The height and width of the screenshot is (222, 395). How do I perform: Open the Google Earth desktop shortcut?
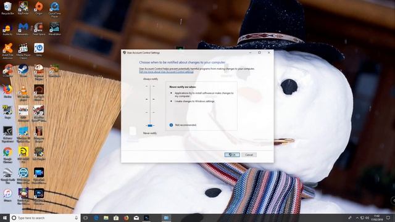[7, 175]
